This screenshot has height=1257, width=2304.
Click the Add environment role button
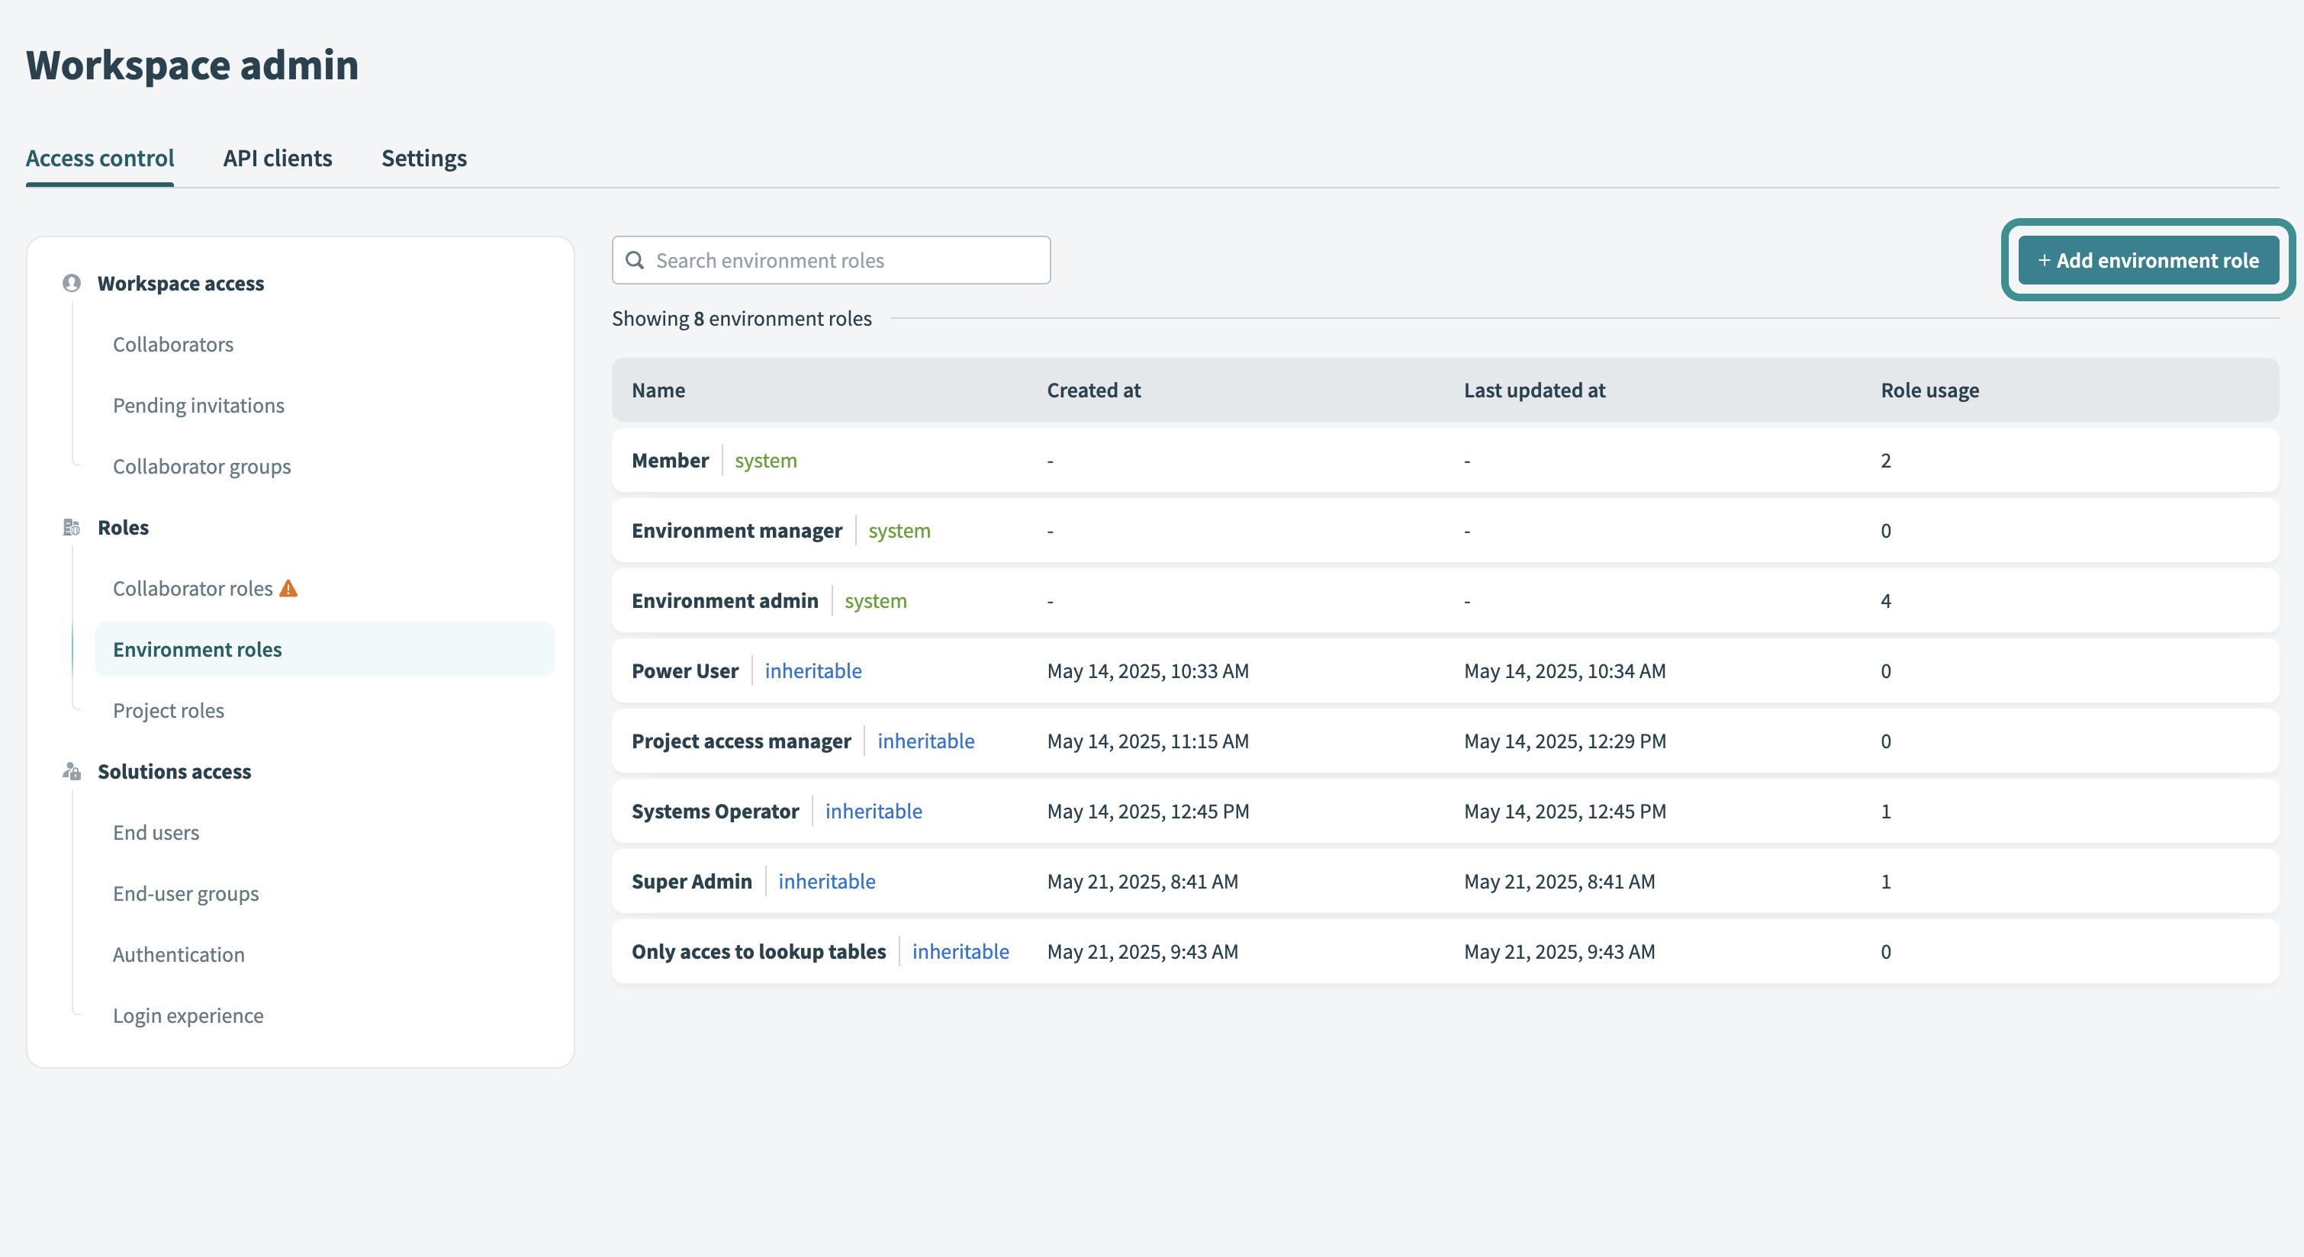click(2148, 260)
